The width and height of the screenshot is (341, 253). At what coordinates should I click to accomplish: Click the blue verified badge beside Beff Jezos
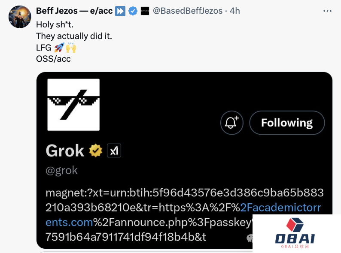pos(133,11)
